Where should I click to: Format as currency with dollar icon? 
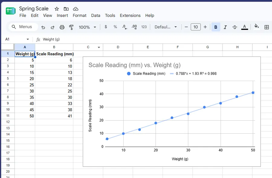[x=106, y=27]
